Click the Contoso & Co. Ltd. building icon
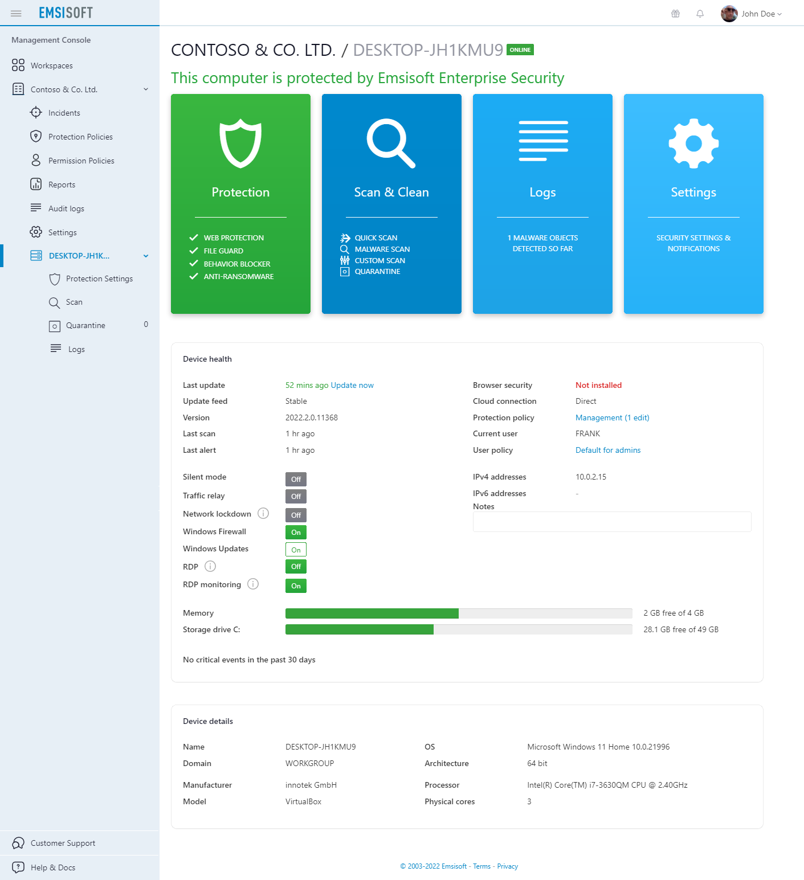Screen dimensions: 804x880 coord(18,89)
